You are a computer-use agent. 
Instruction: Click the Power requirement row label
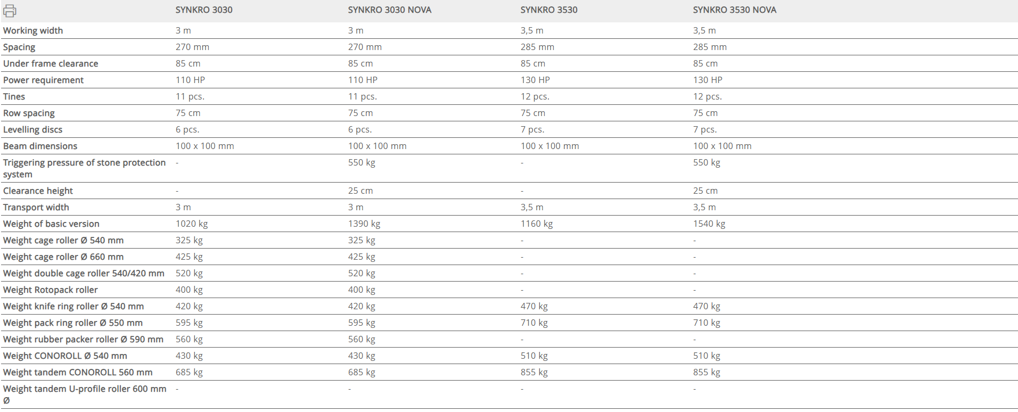(43, 80)
